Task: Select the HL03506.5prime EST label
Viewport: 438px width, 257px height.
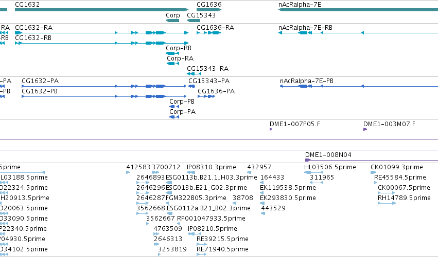Action: coord(330,167)
